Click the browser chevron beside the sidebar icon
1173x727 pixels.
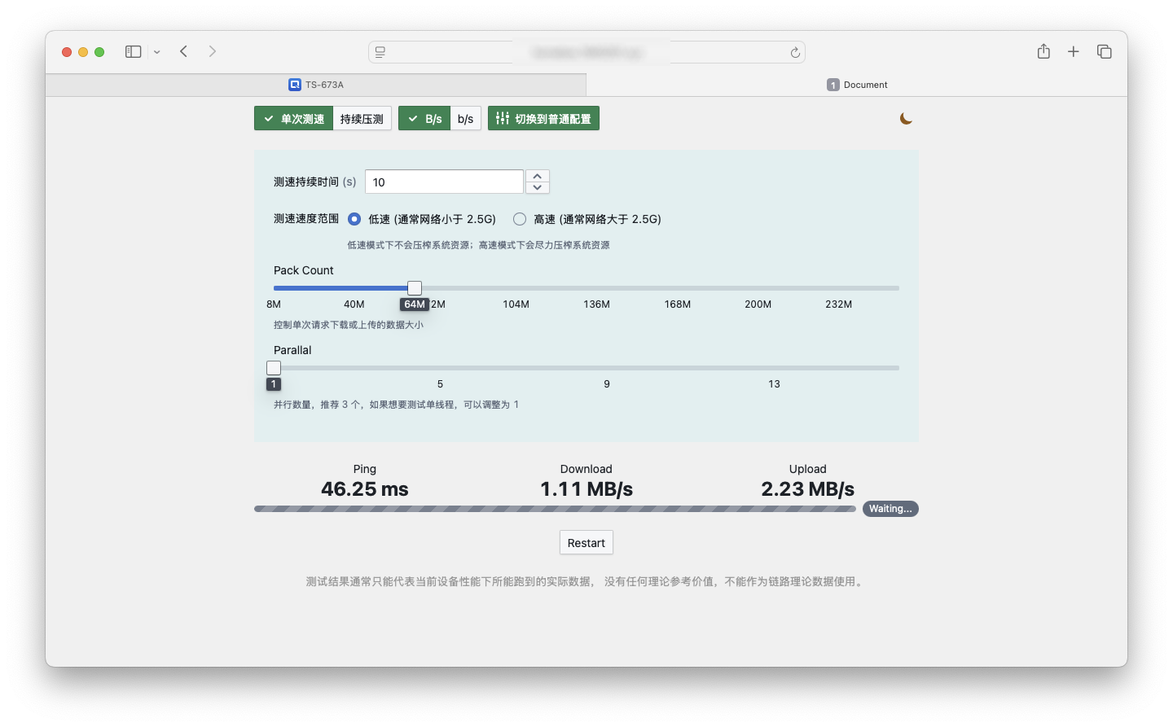(x=156, y=51)
